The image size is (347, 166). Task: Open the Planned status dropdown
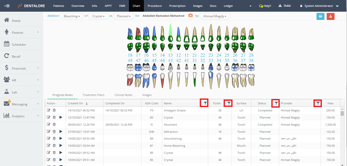pyautogui.click(x=124, y=16)
